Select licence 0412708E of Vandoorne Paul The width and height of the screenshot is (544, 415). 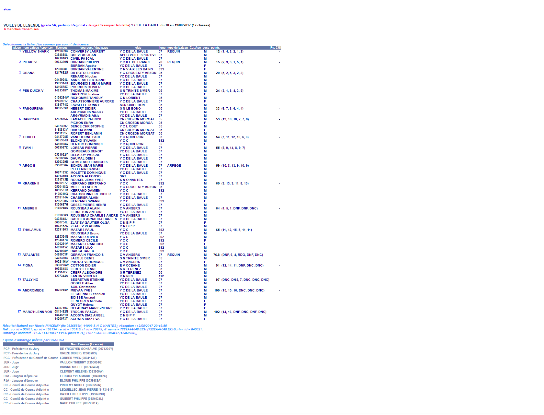61,137
